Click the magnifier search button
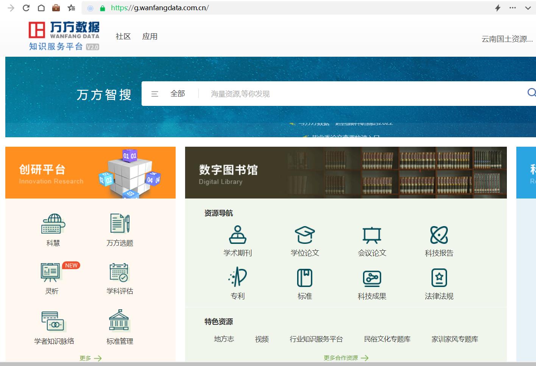Screen dimensions: 536x366 [x=531, y=93]
